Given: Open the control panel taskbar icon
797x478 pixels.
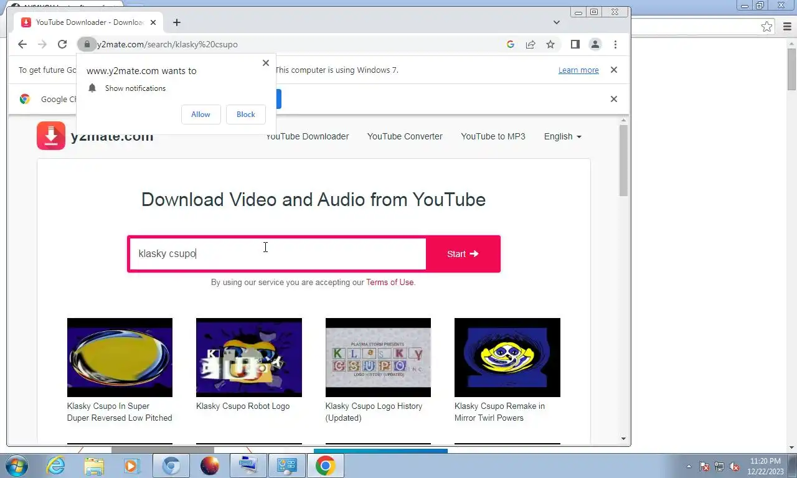Looking at the screenshot, I should point(286,466).
